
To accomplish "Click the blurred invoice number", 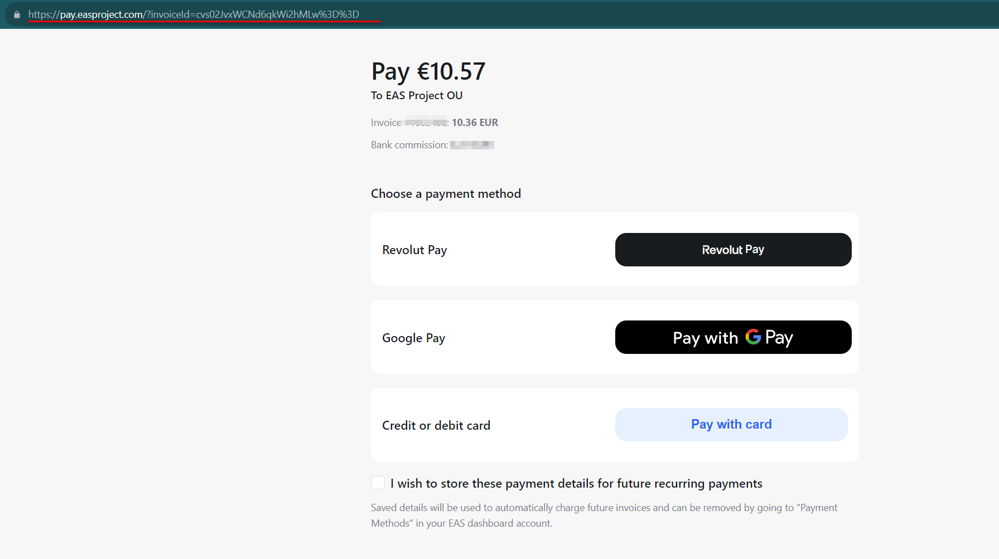I will point(426,121).
